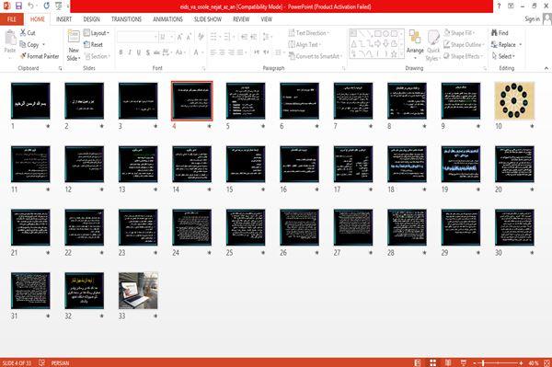Click the Slide Sorter view icon in status bar
Viewport: 552px width, 367px height.
click(x=432, y=362)
